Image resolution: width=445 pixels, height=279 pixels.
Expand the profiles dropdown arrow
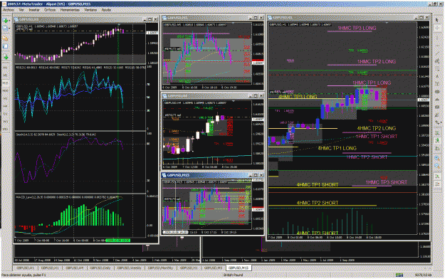(9, 28)
